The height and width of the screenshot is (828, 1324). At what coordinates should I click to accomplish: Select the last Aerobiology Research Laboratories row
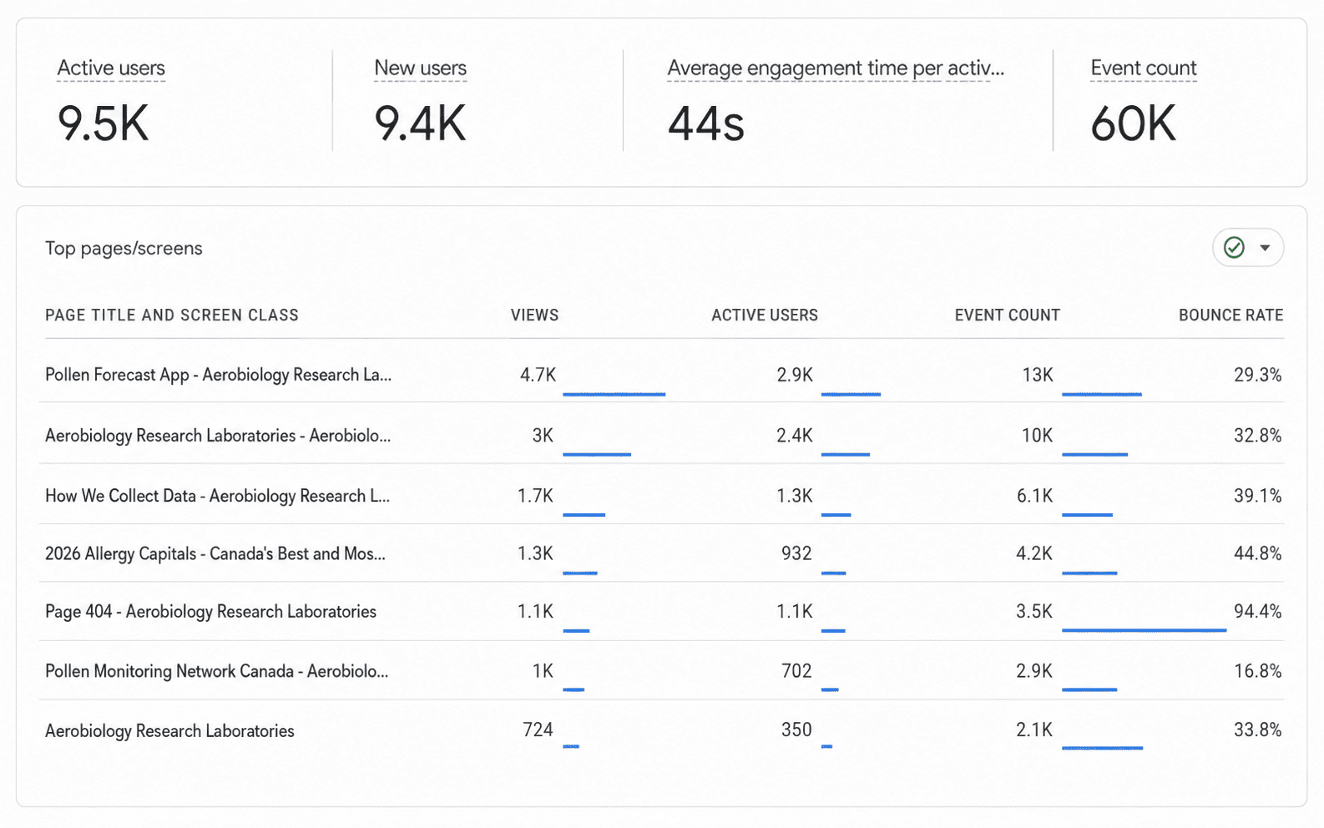point(661,730)
